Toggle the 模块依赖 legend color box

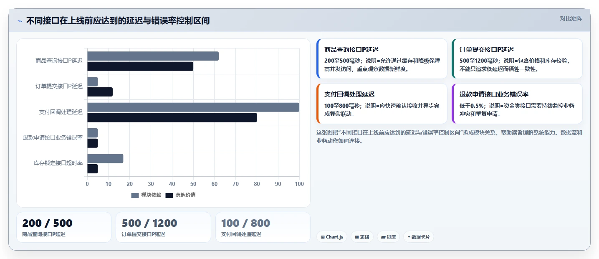pos(135,195)
